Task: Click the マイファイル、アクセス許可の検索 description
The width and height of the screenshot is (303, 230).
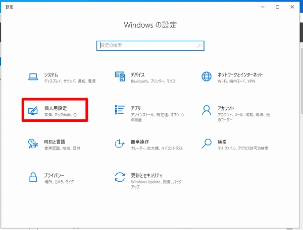Action: click(x=243, y=148)
